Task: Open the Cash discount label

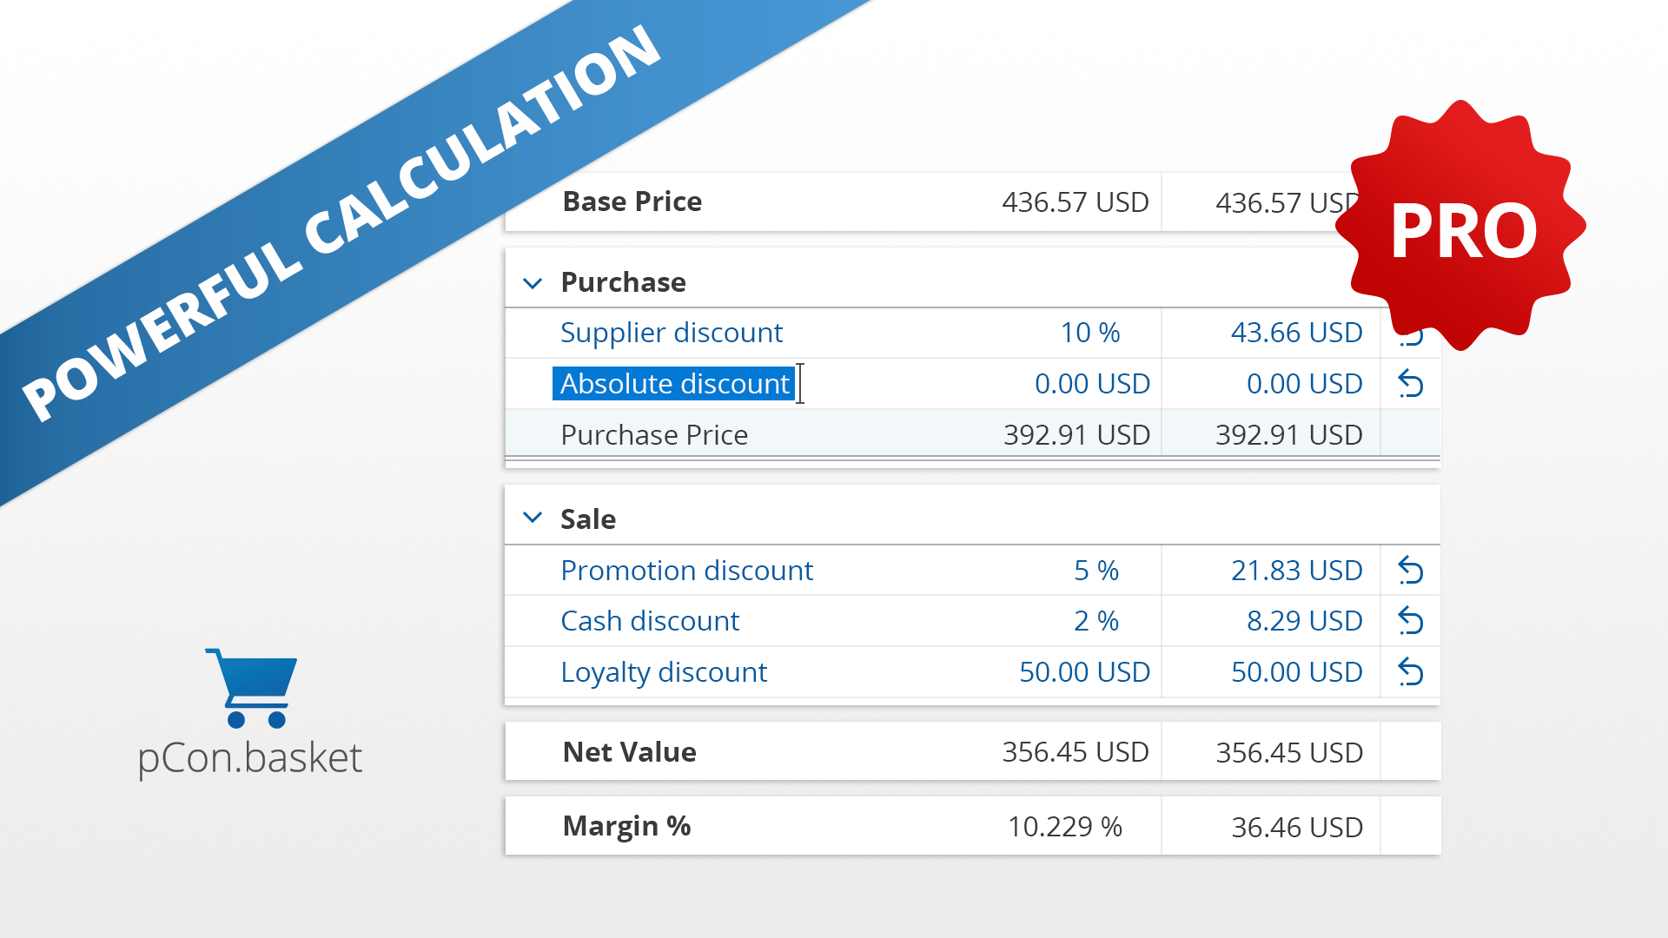Action: [650, 621]
